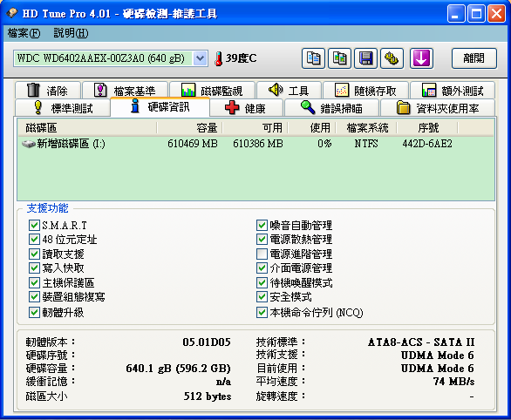Click the scatter plot icon for 隨機存取
The width and height of the screenshot is (511, 420).
click(x=342, y=90)
